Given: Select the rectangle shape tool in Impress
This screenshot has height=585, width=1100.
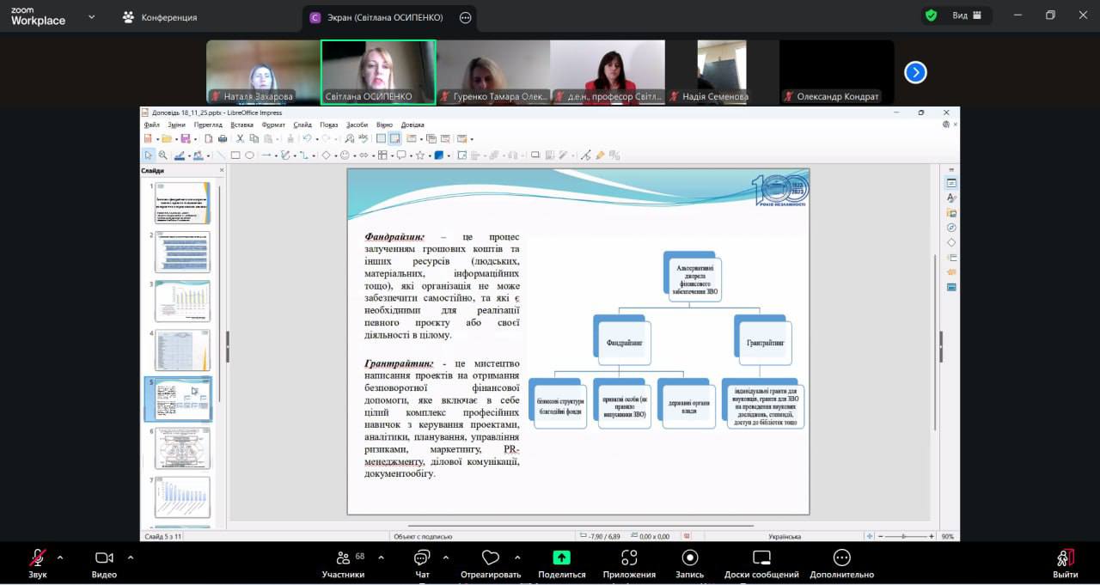Looking at the screenshot, I should (x=235, y=155).
